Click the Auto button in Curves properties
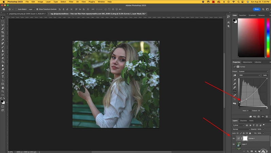Screen dimensions: 271x153 click(x=265, y=75)
